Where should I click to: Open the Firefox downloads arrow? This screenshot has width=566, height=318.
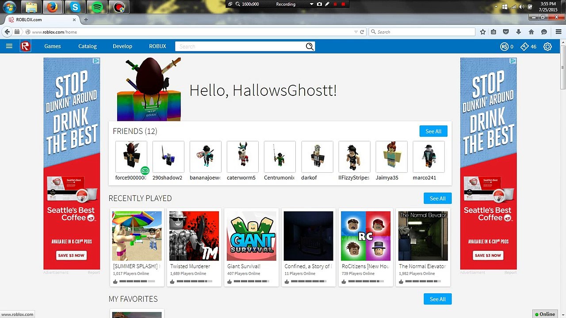(519, 32)
